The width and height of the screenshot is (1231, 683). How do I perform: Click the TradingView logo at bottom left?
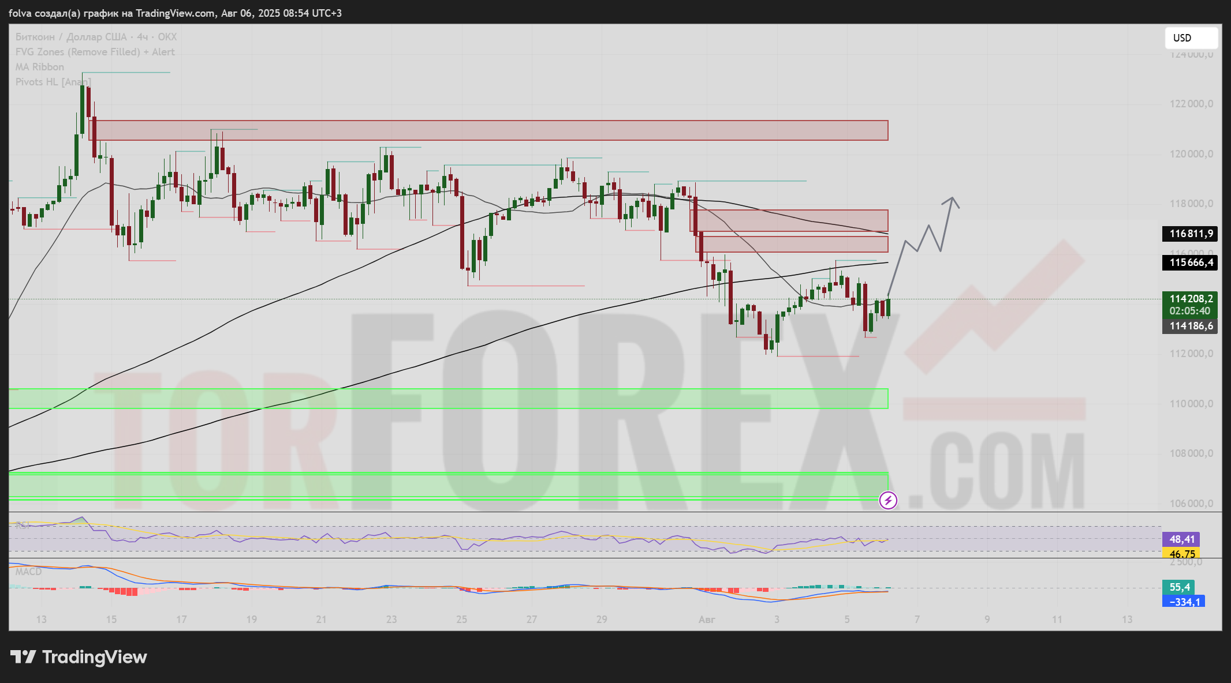click(x=79, y=657)
